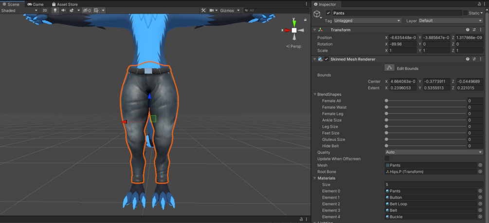Open Quality Auto dropdown

[434, 152]
